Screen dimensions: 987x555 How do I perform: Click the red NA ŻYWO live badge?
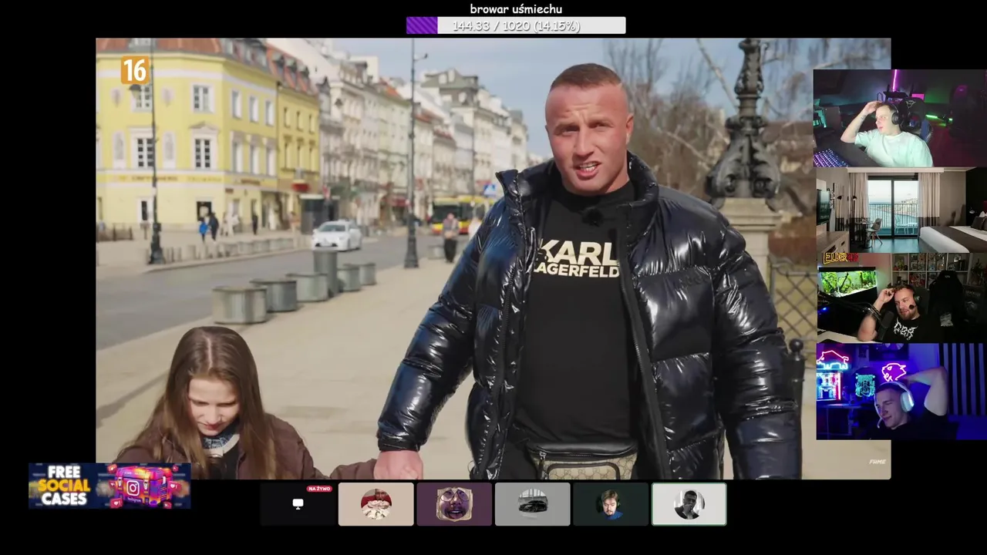[x=319, y=489]
